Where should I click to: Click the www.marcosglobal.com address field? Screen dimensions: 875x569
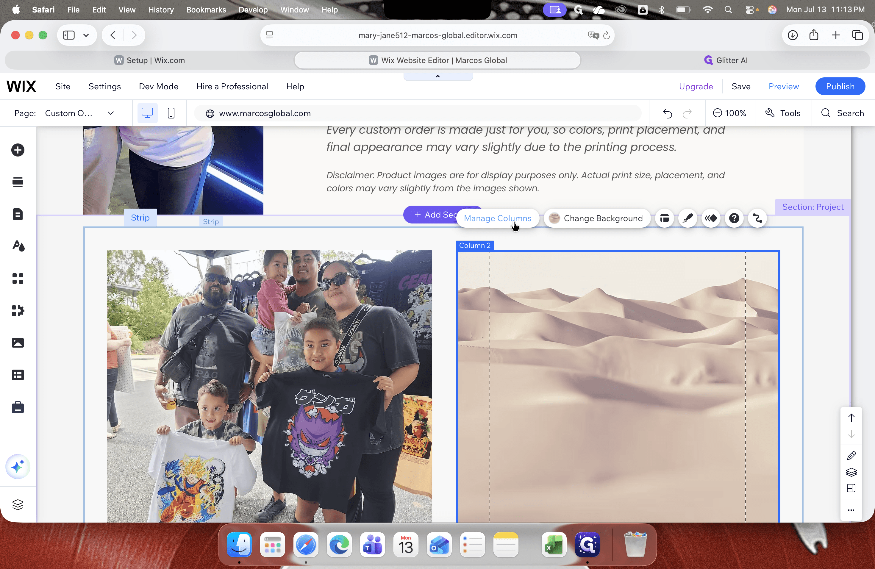click(x=417, y=113)
